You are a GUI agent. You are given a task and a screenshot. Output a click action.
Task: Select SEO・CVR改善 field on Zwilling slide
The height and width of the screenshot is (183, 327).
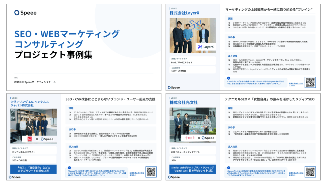tap(33, 159)
